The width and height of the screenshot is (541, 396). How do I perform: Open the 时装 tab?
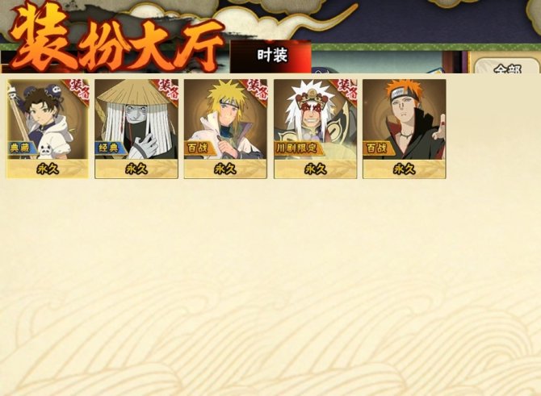[x=270, y=56]
